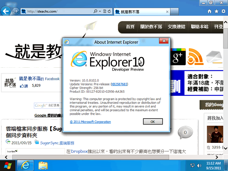Image resolution: width=228 pixels, height=171 pixels.
Task: Open the Dropbox link in article text
Action: [x=79, y=152]
